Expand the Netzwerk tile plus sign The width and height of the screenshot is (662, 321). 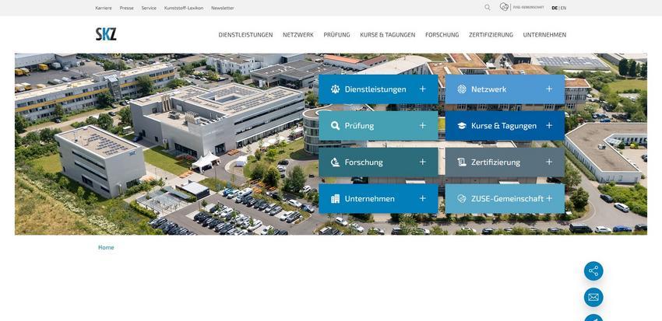(x=549, y=89)
